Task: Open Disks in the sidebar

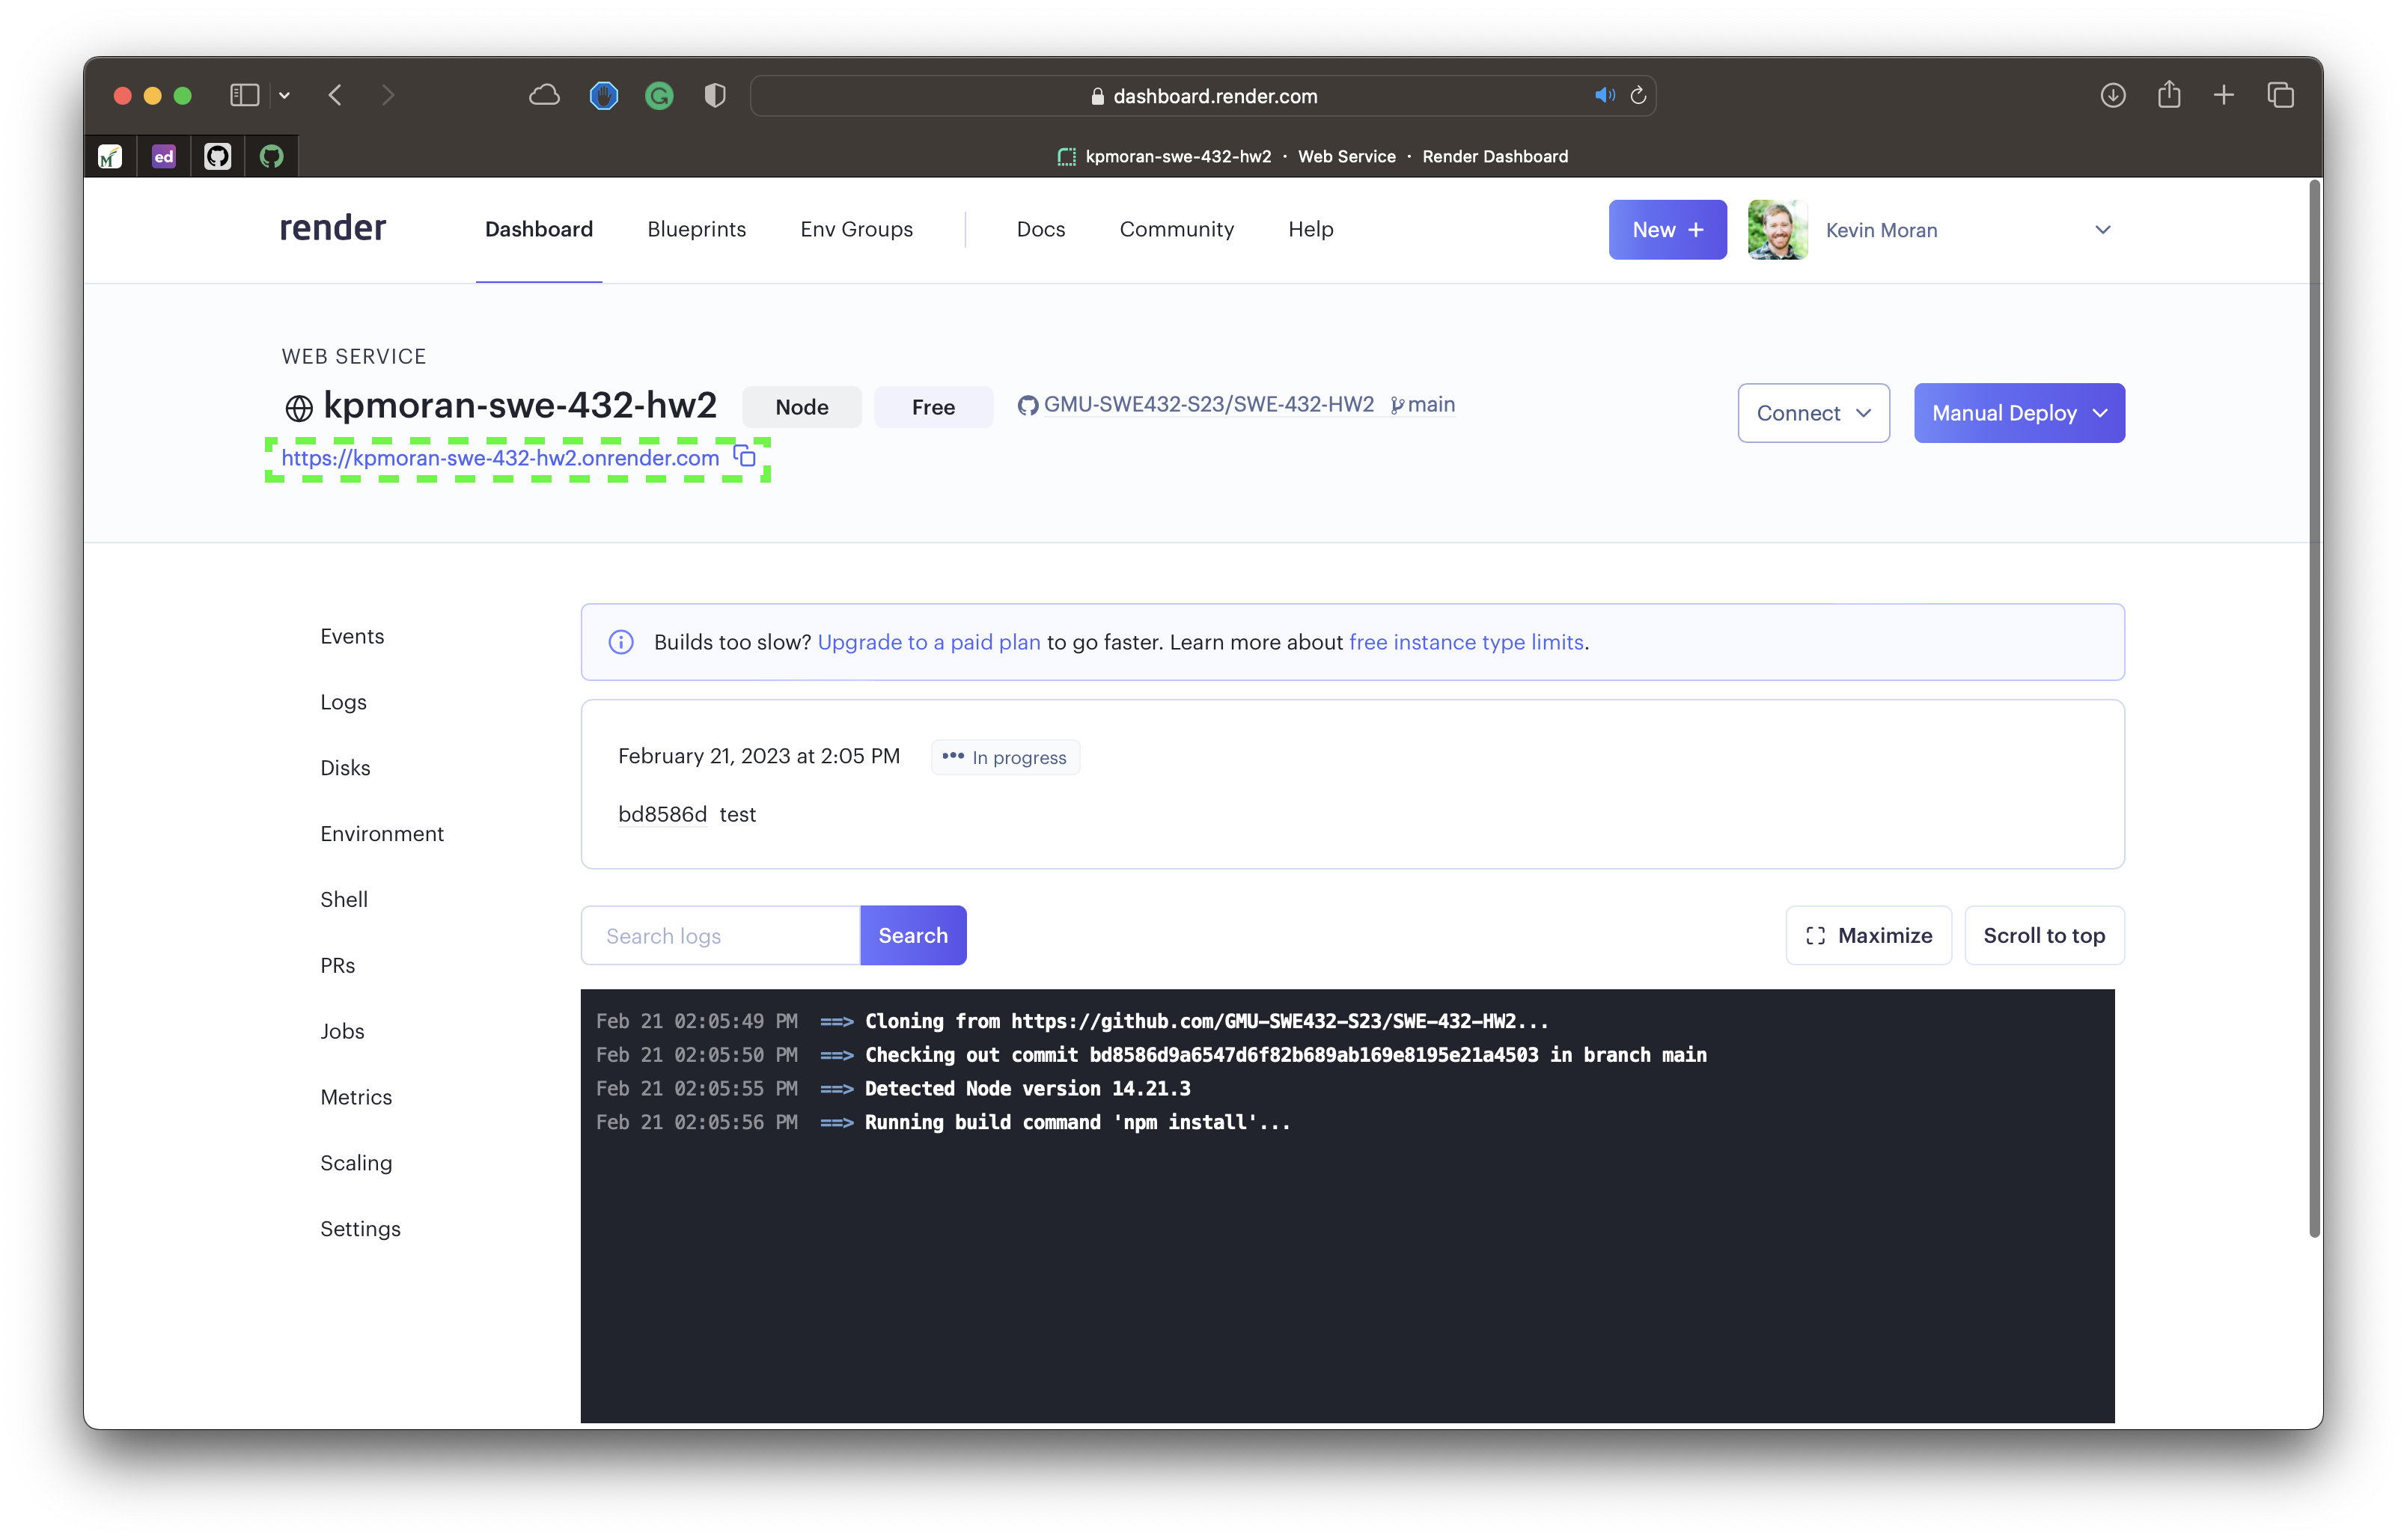Action: tap(345, 768)
